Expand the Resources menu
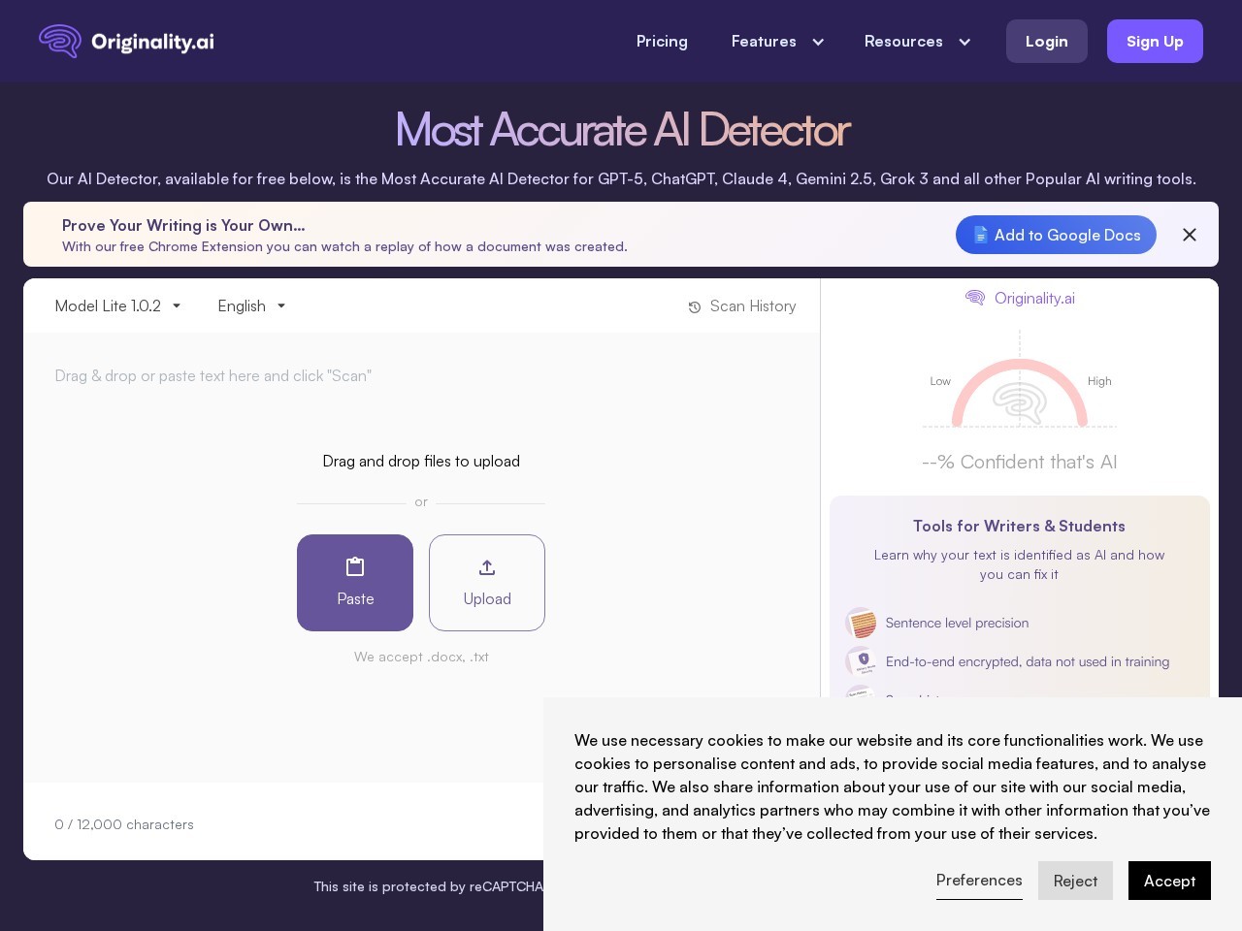Viewport: 1242px width, 931px height. 917,42
